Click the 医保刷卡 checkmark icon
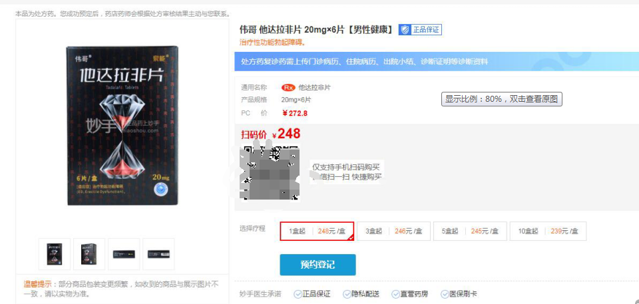The width and height of the screenshot is (639, 304). pyautogui.click(x=445, y=294)
